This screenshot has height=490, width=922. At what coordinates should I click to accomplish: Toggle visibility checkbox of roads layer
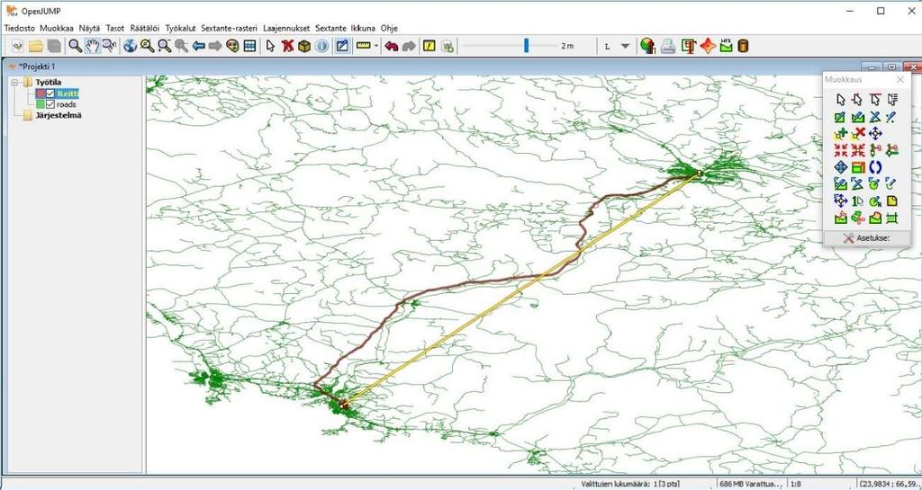50,104
